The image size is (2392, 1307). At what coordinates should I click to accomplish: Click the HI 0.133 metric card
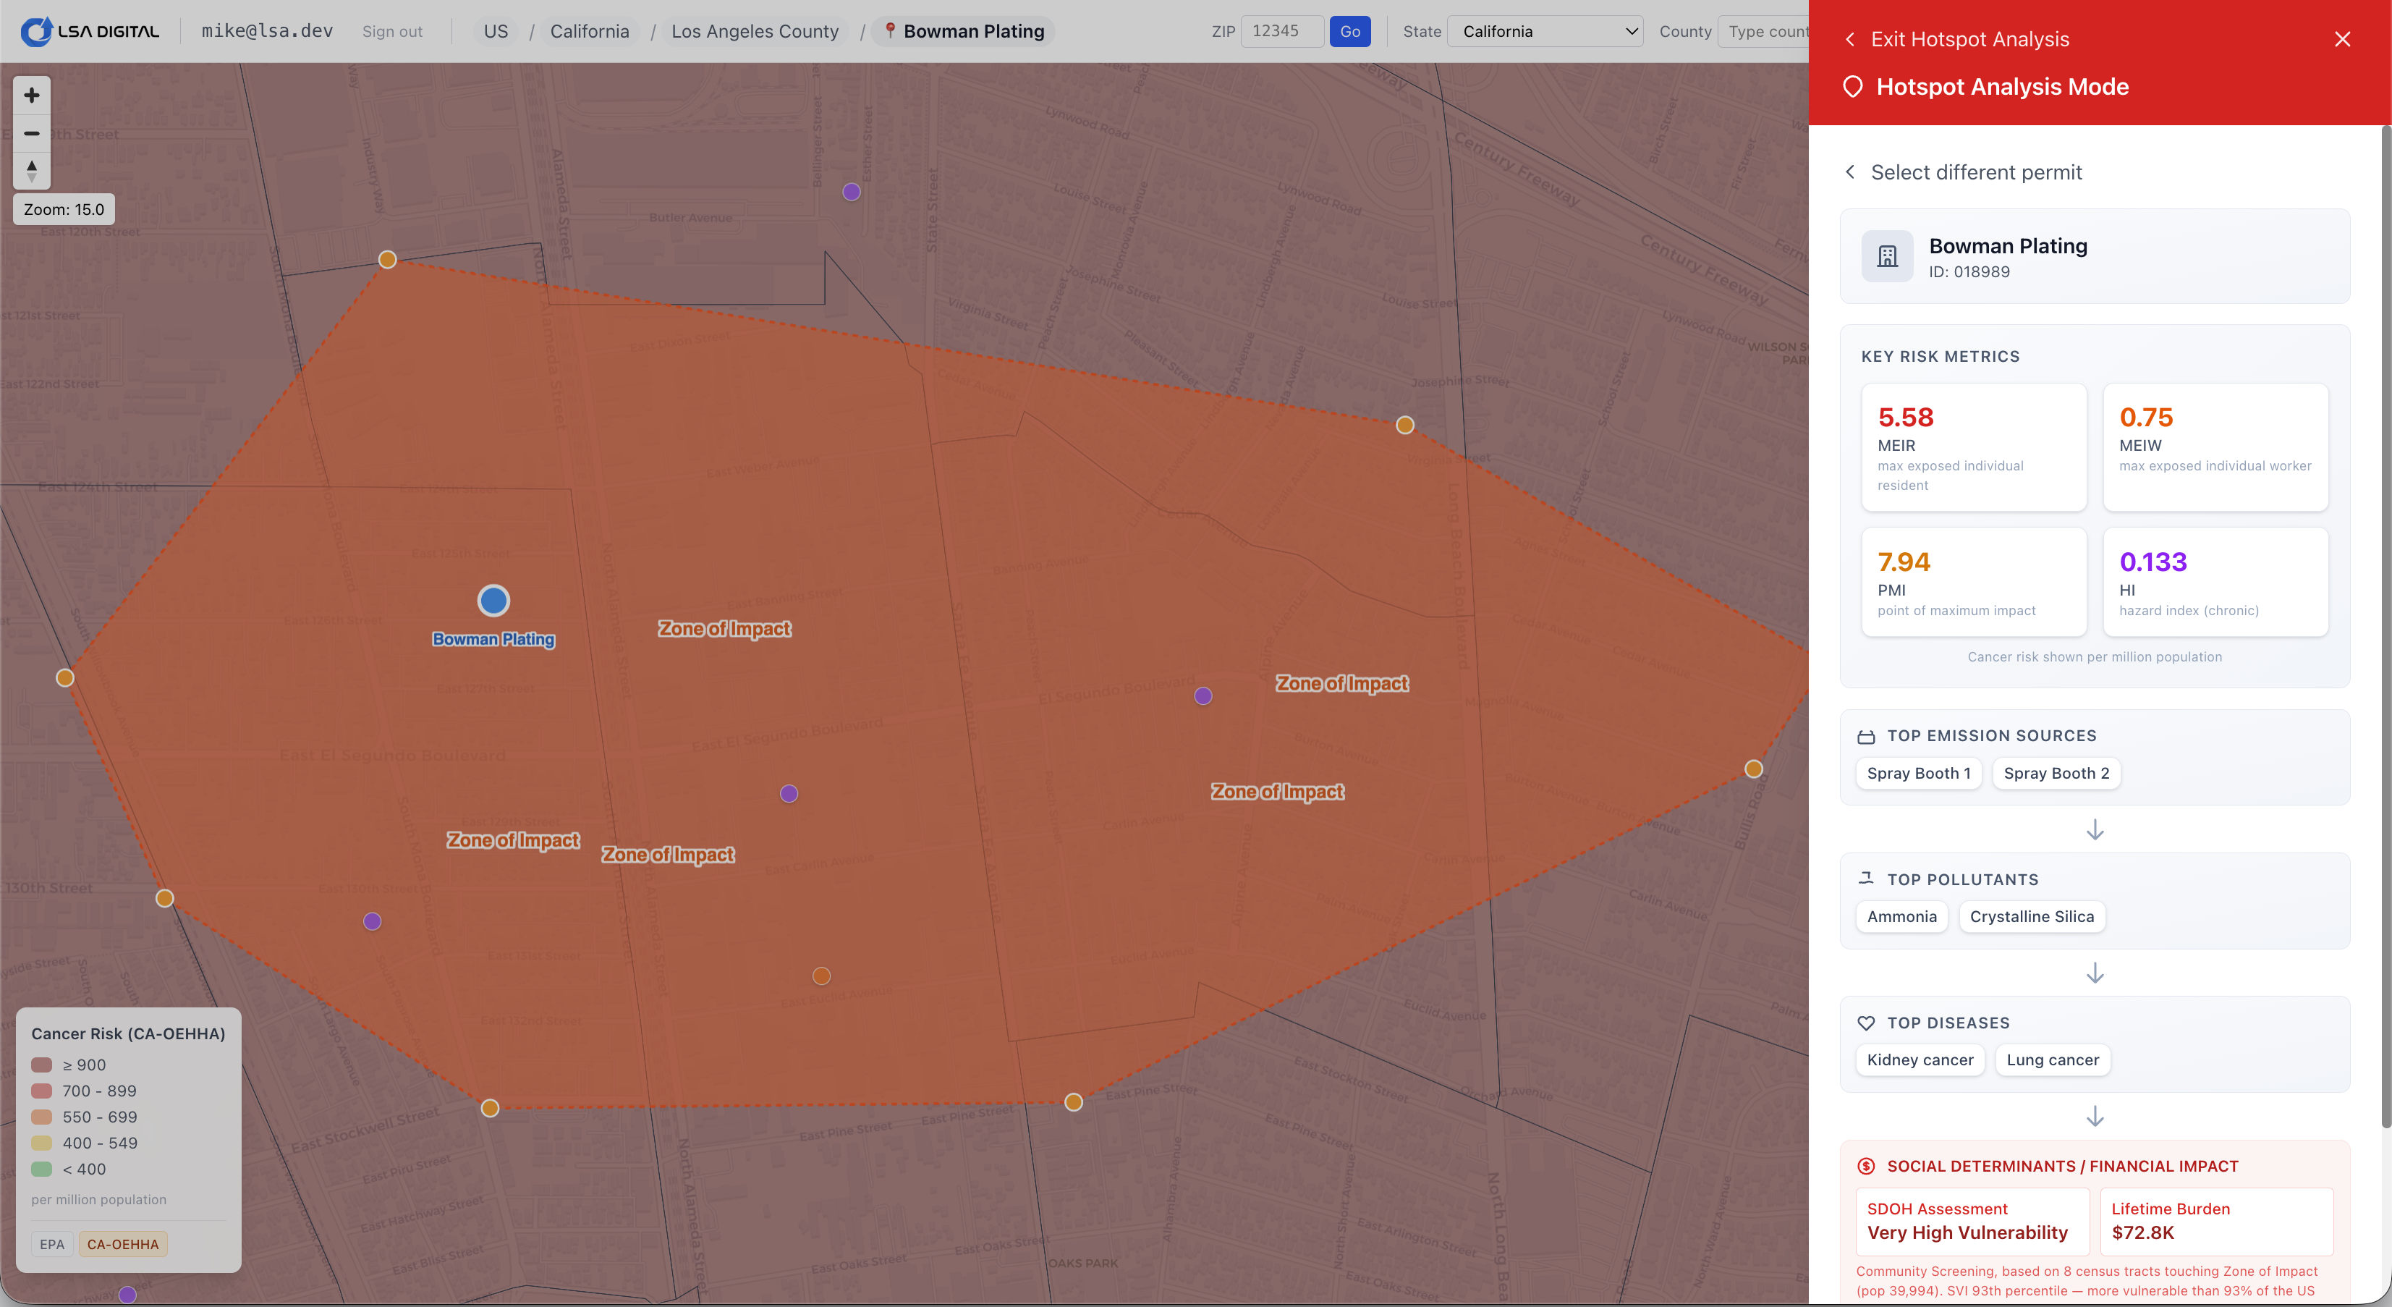coord(2215,582)
